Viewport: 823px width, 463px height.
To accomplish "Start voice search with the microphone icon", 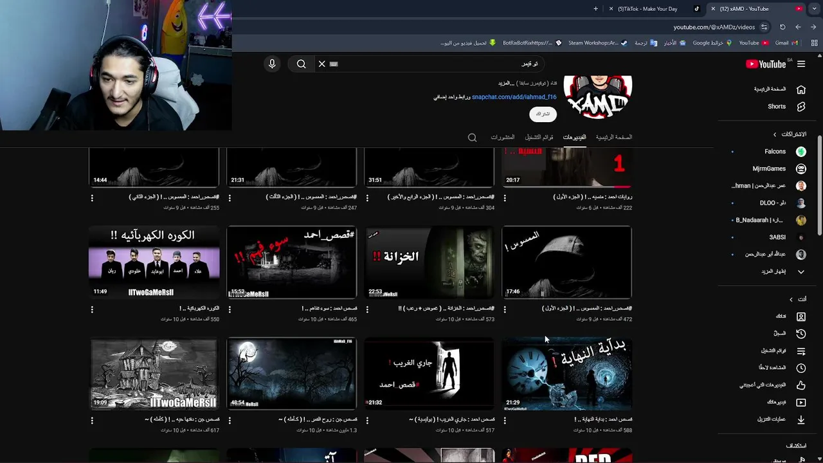I will pos(272,64).
